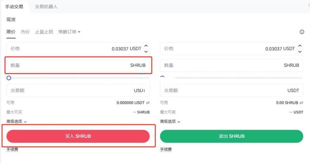Decrease sell price with down arrow
310x163 pixels.
pos(300,51)
